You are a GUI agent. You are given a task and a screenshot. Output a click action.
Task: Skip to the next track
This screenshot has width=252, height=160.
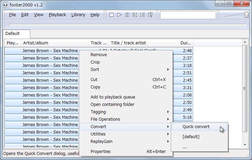(x=143, y=15)
